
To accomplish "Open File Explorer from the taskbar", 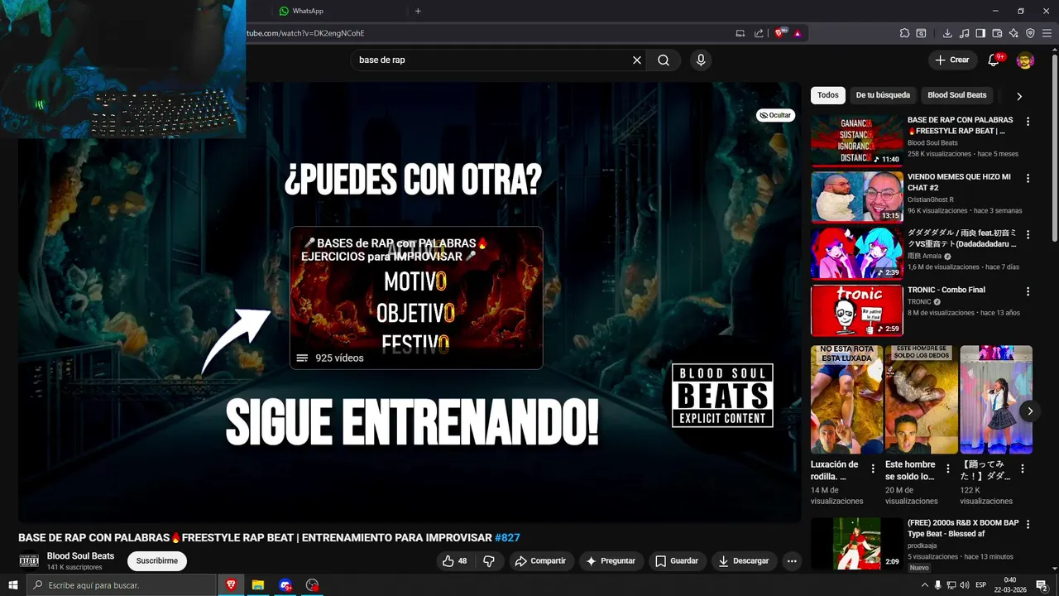I will [258, 585].
